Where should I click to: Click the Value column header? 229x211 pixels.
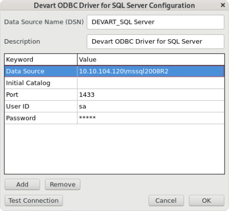click(151, 60)
